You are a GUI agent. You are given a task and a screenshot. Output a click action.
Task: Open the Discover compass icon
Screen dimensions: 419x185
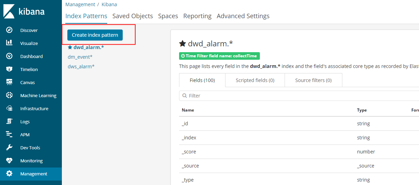[x=9, y=30]
